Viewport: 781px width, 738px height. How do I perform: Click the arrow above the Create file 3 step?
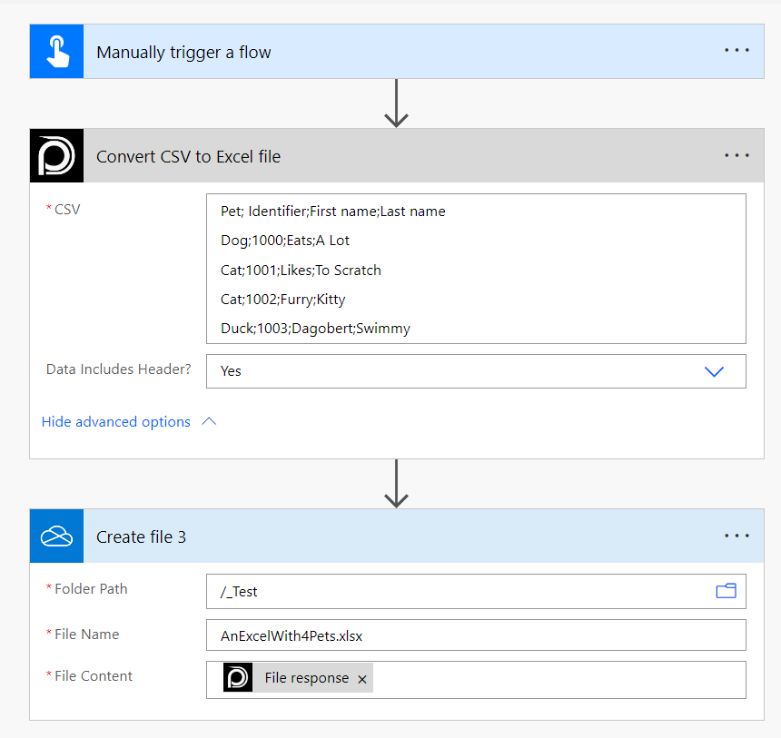396,483
